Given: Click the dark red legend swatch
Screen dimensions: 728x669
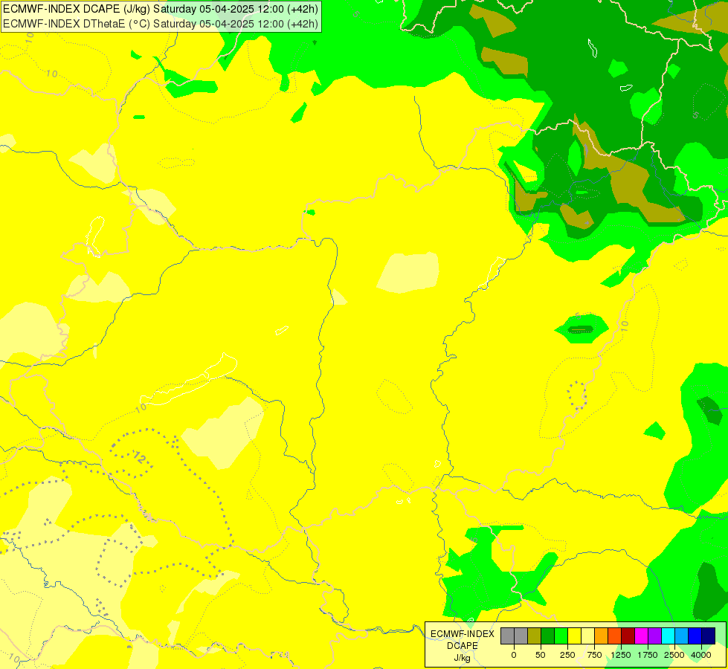Looking at the screenshot, I should [x=628, y=636].
